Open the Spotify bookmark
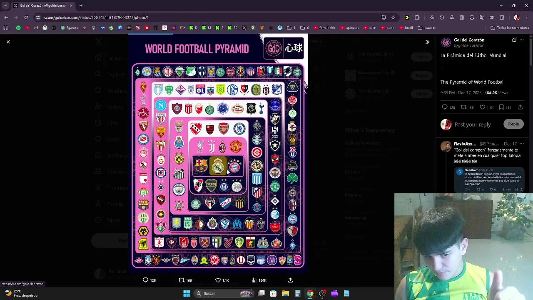The height and width of the screenshot is (300, 533). 18,28
